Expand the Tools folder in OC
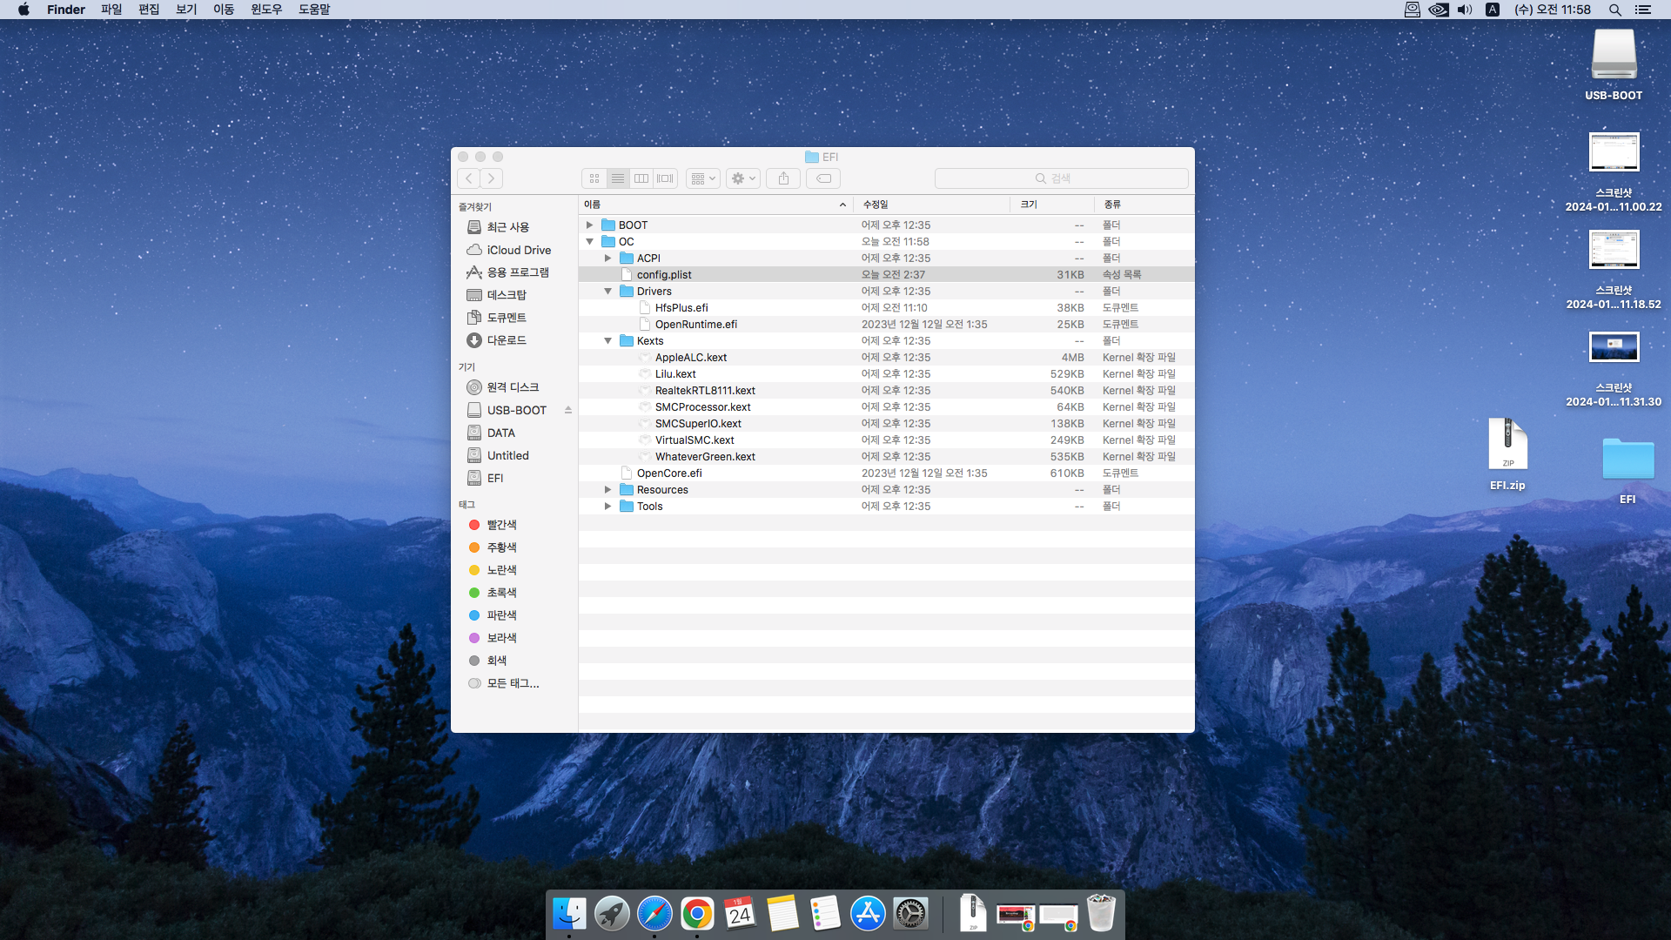Viewport: 1671px width, 940px height. pos(608,507)
